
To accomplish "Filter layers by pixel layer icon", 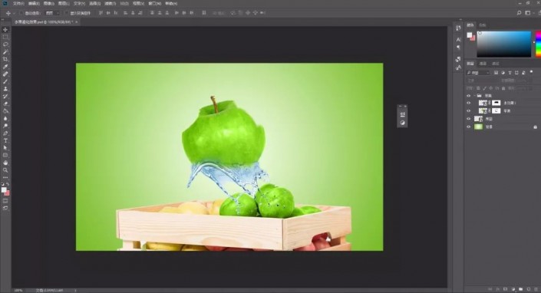I will [x=496, y=73].
